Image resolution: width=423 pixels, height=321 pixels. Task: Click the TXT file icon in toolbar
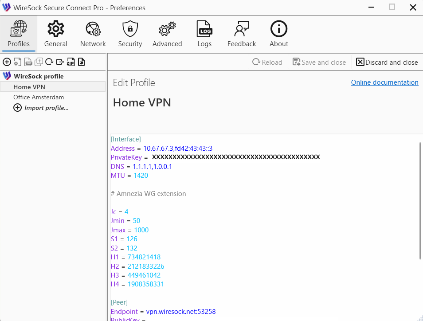(28, 62)
